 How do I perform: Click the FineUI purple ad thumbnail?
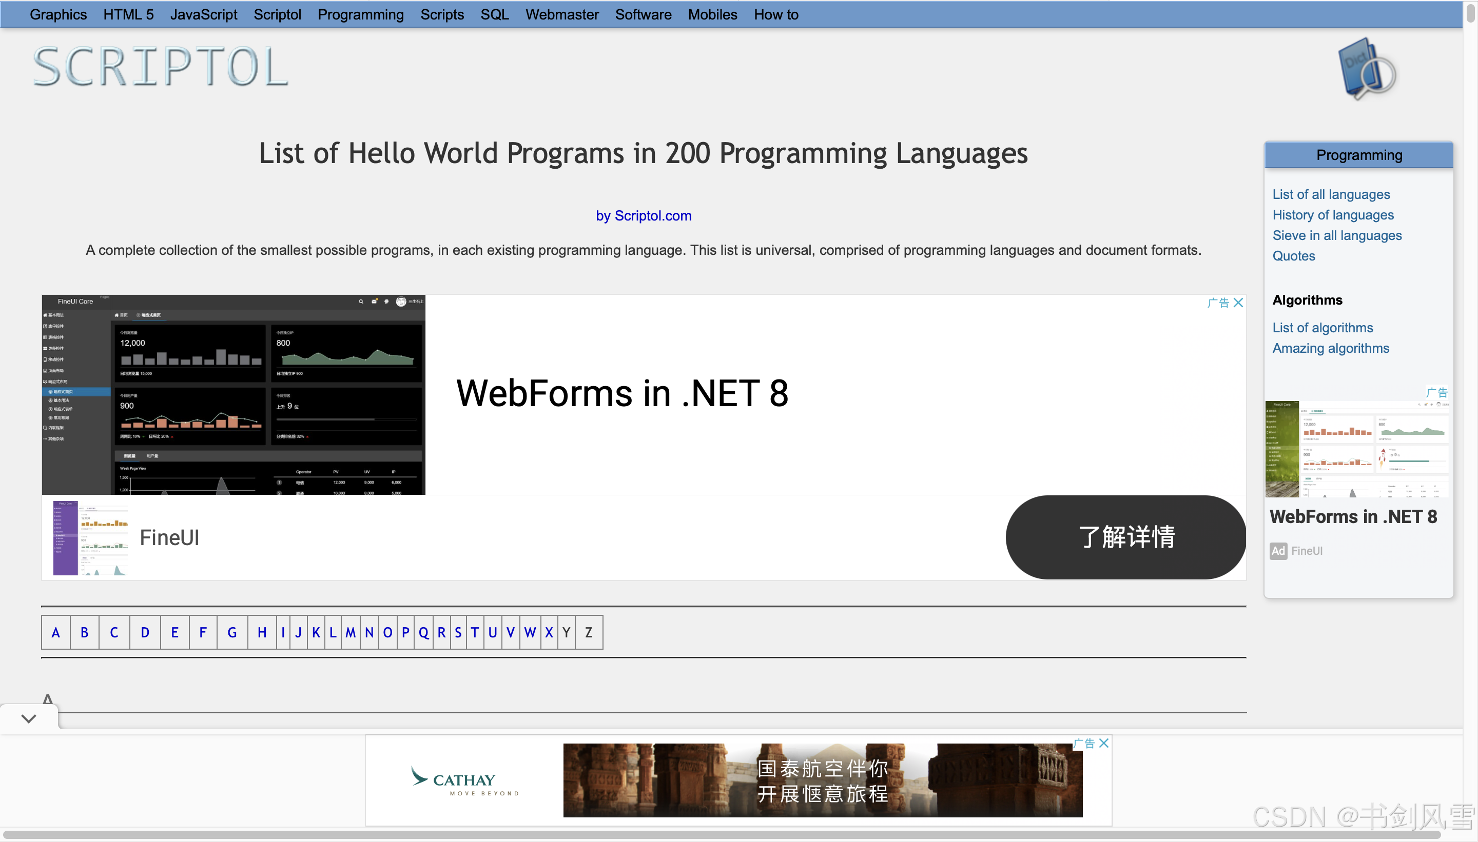coord(90,538)
